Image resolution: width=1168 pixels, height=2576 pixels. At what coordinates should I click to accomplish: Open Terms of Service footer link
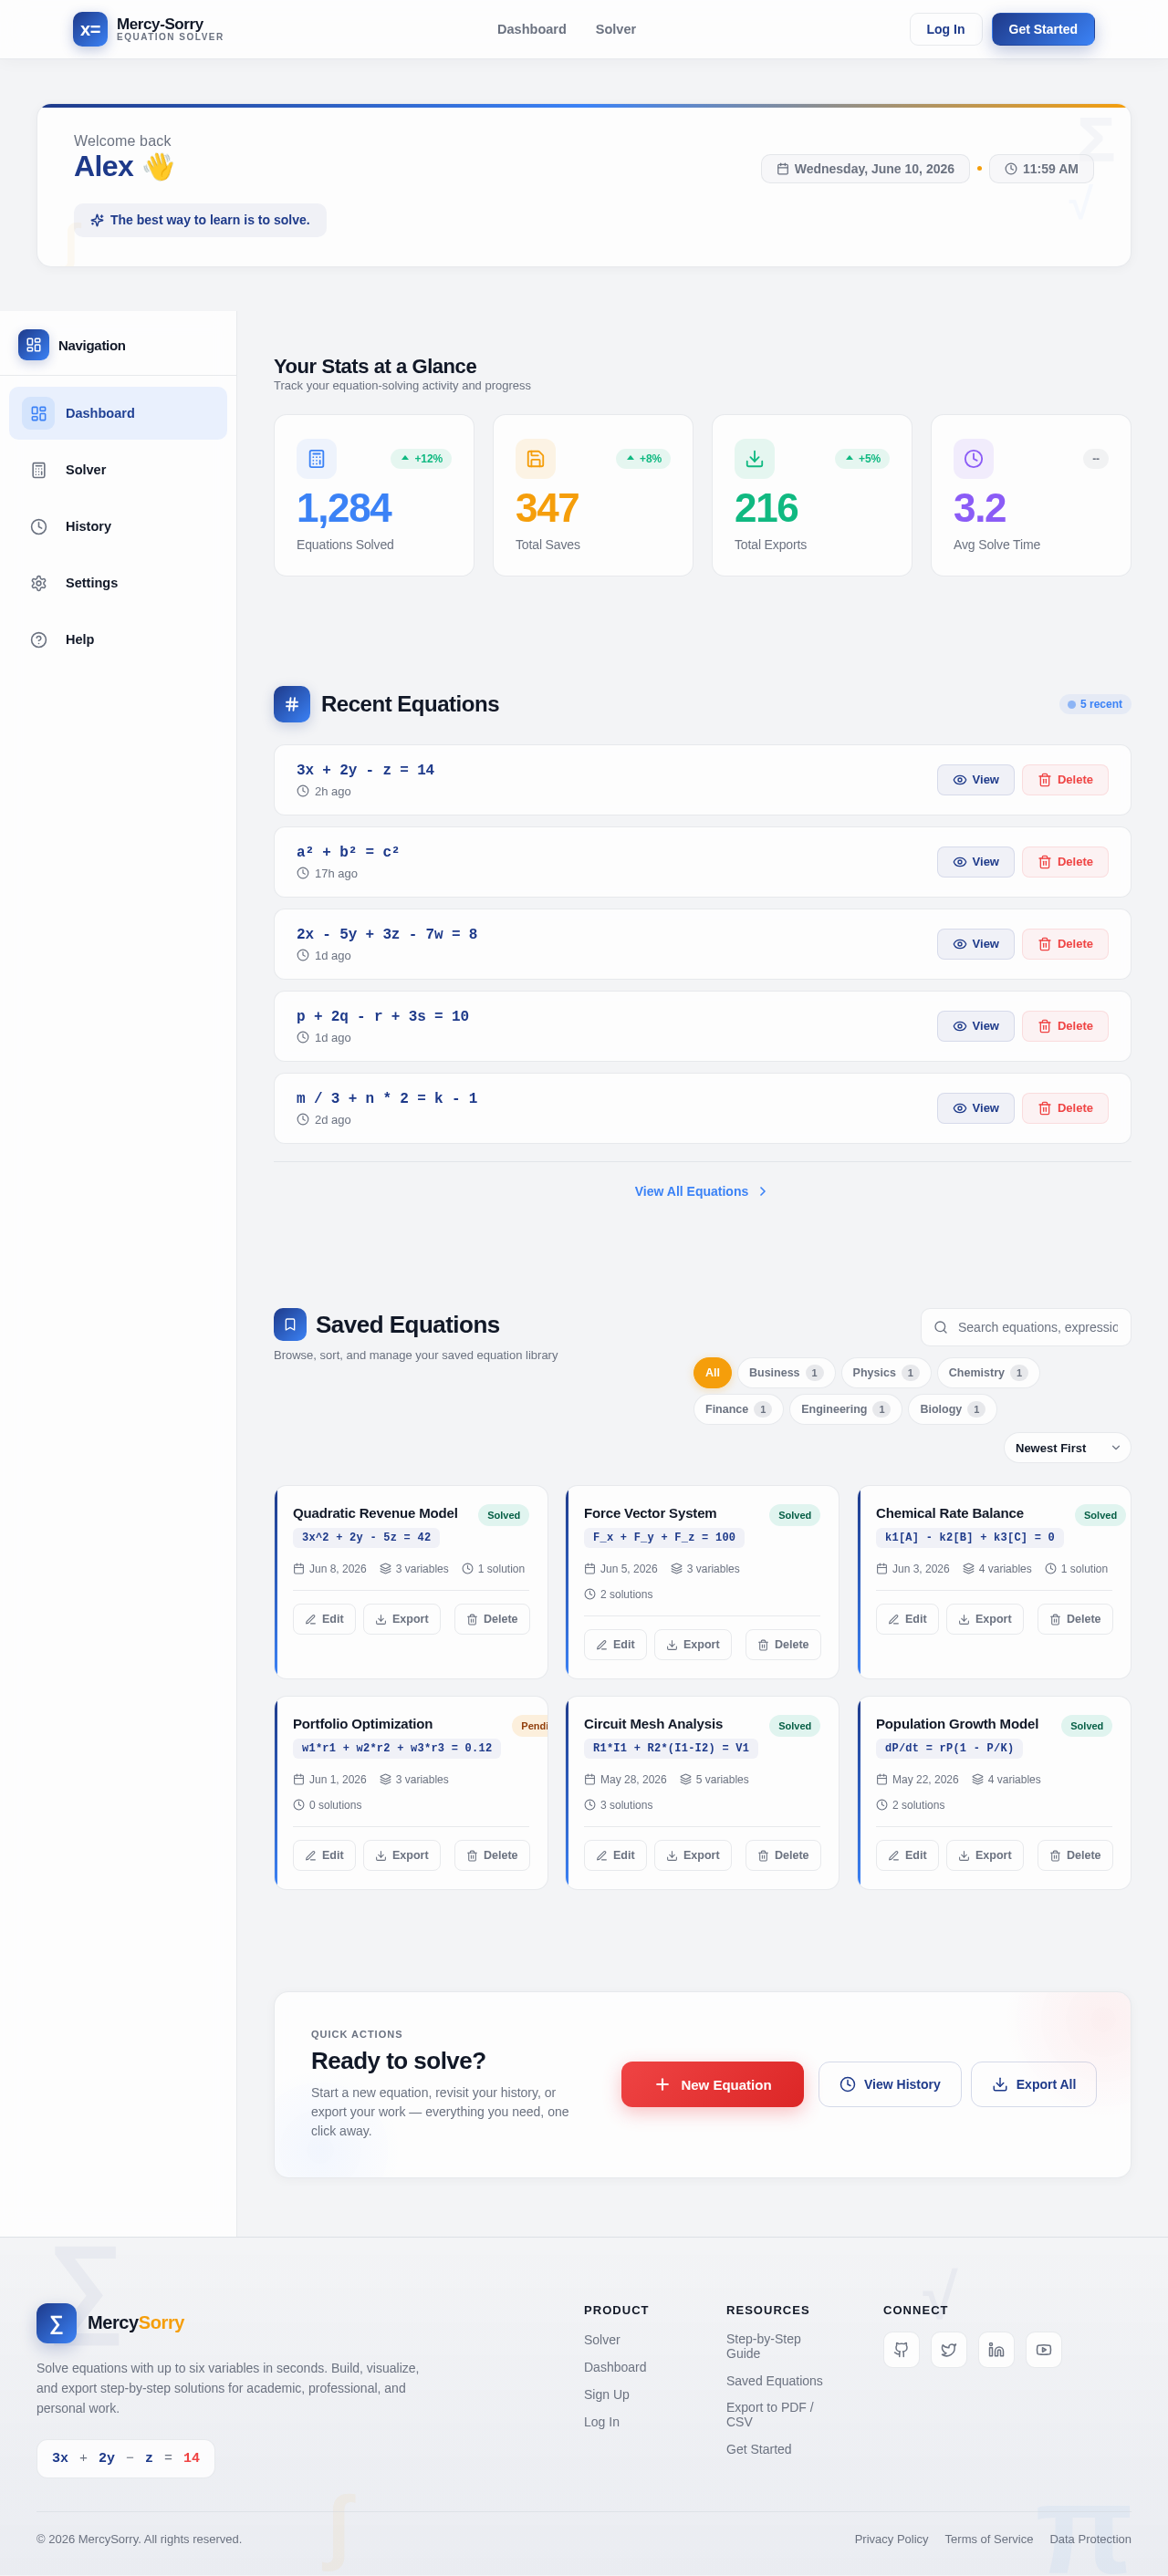989,2539
